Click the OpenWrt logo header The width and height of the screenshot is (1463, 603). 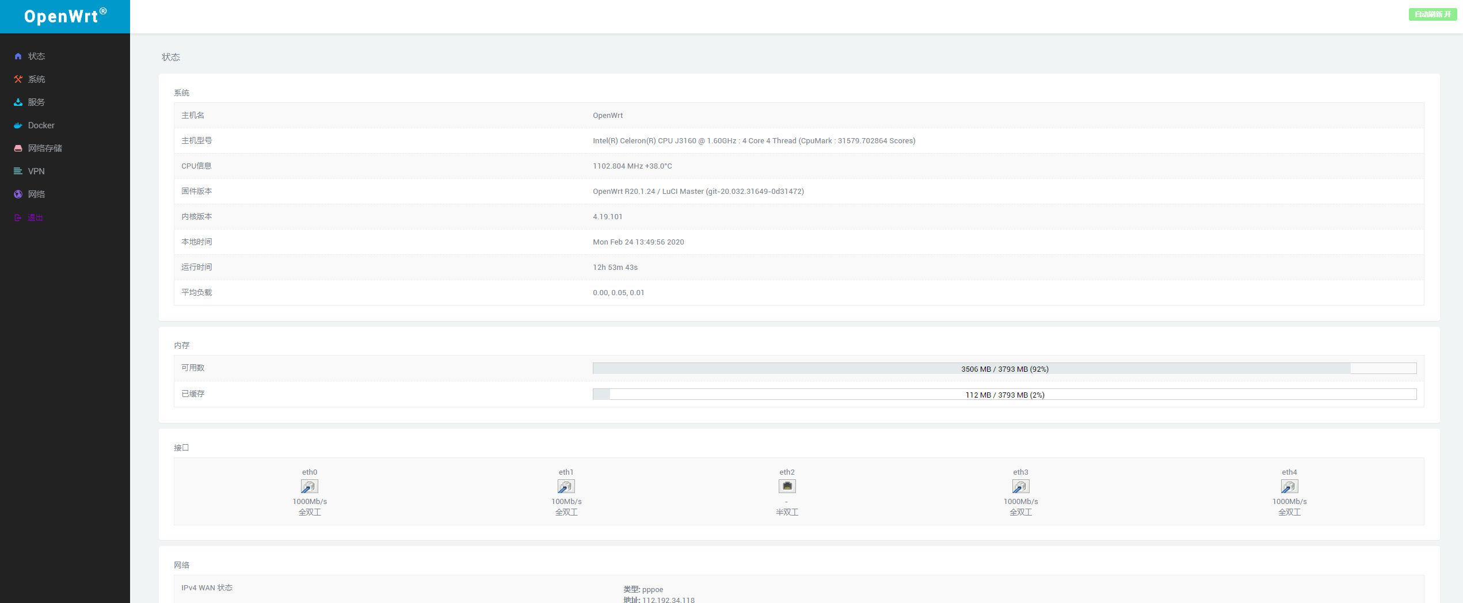click(65, 16)
